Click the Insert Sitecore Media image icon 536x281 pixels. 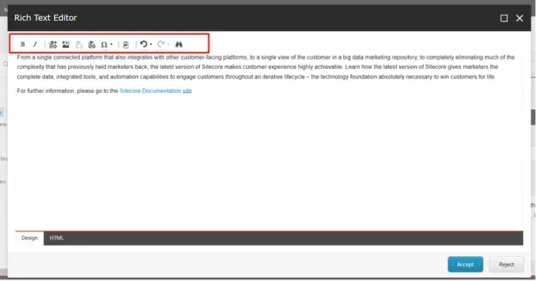[66, 44]
